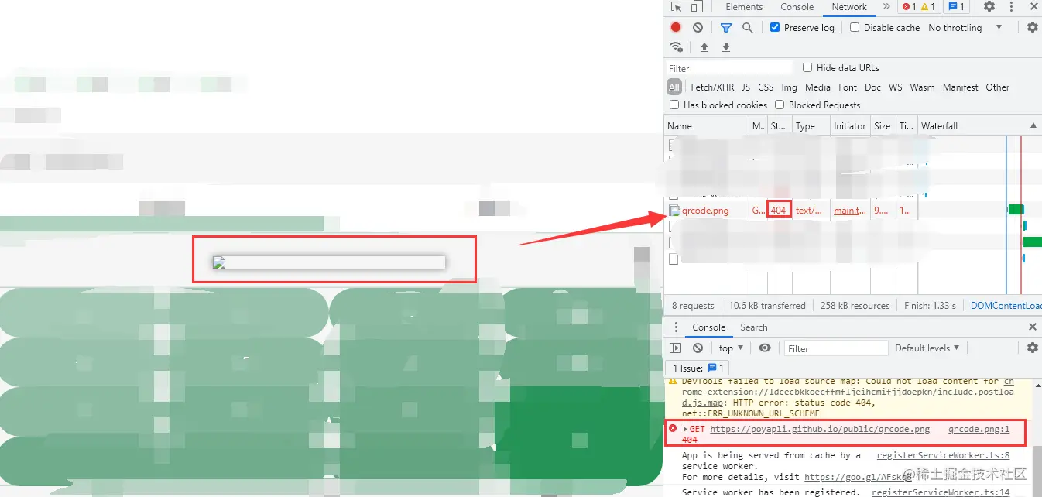Sort by the Type column header

coord(811,125)
